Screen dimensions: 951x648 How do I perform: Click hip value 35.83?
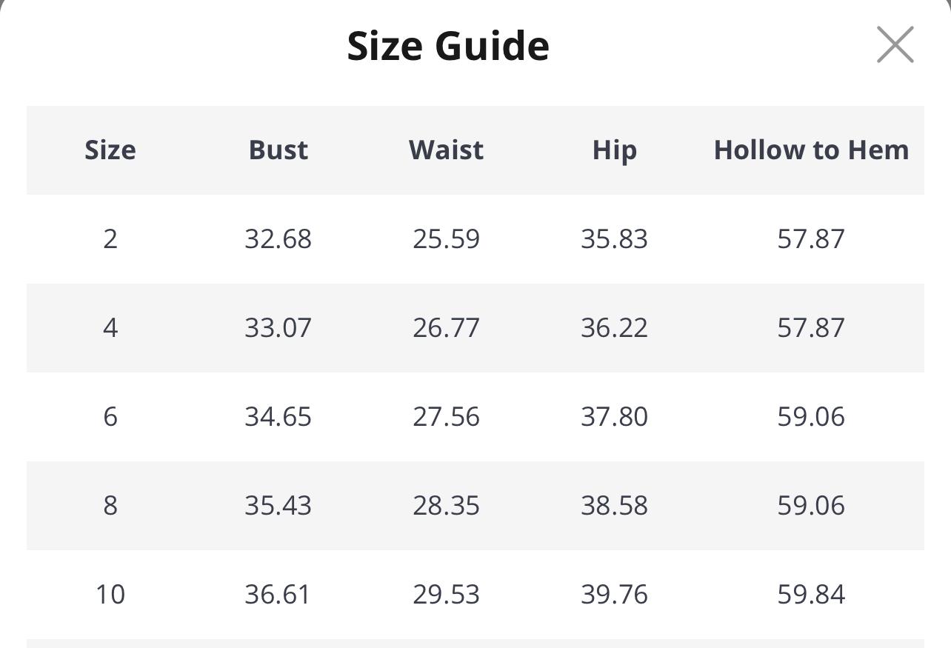pyautogui.click(x=614, y=239)
